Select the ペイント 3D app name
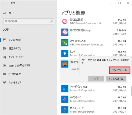Image resolution: width=132 pixels, height=115 pixels. click(76, 97)
